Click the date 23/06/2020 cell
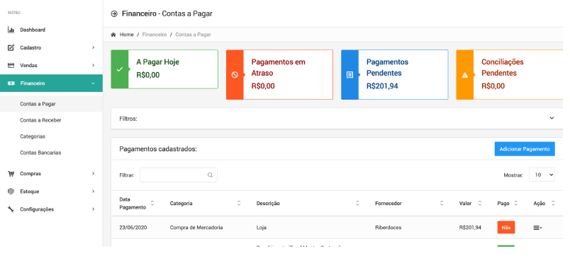Image resolution: width=570 pixels, height=275 pixels. click(x=133, y=228)
